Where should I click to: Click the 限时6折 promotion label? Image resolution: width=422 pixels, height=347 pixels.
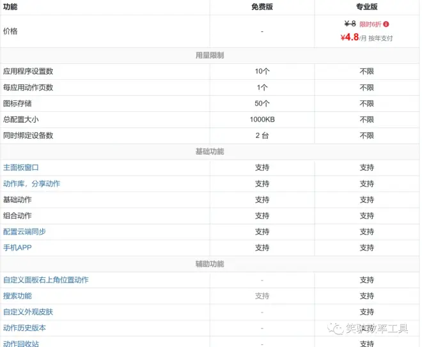tap(370, 24)
